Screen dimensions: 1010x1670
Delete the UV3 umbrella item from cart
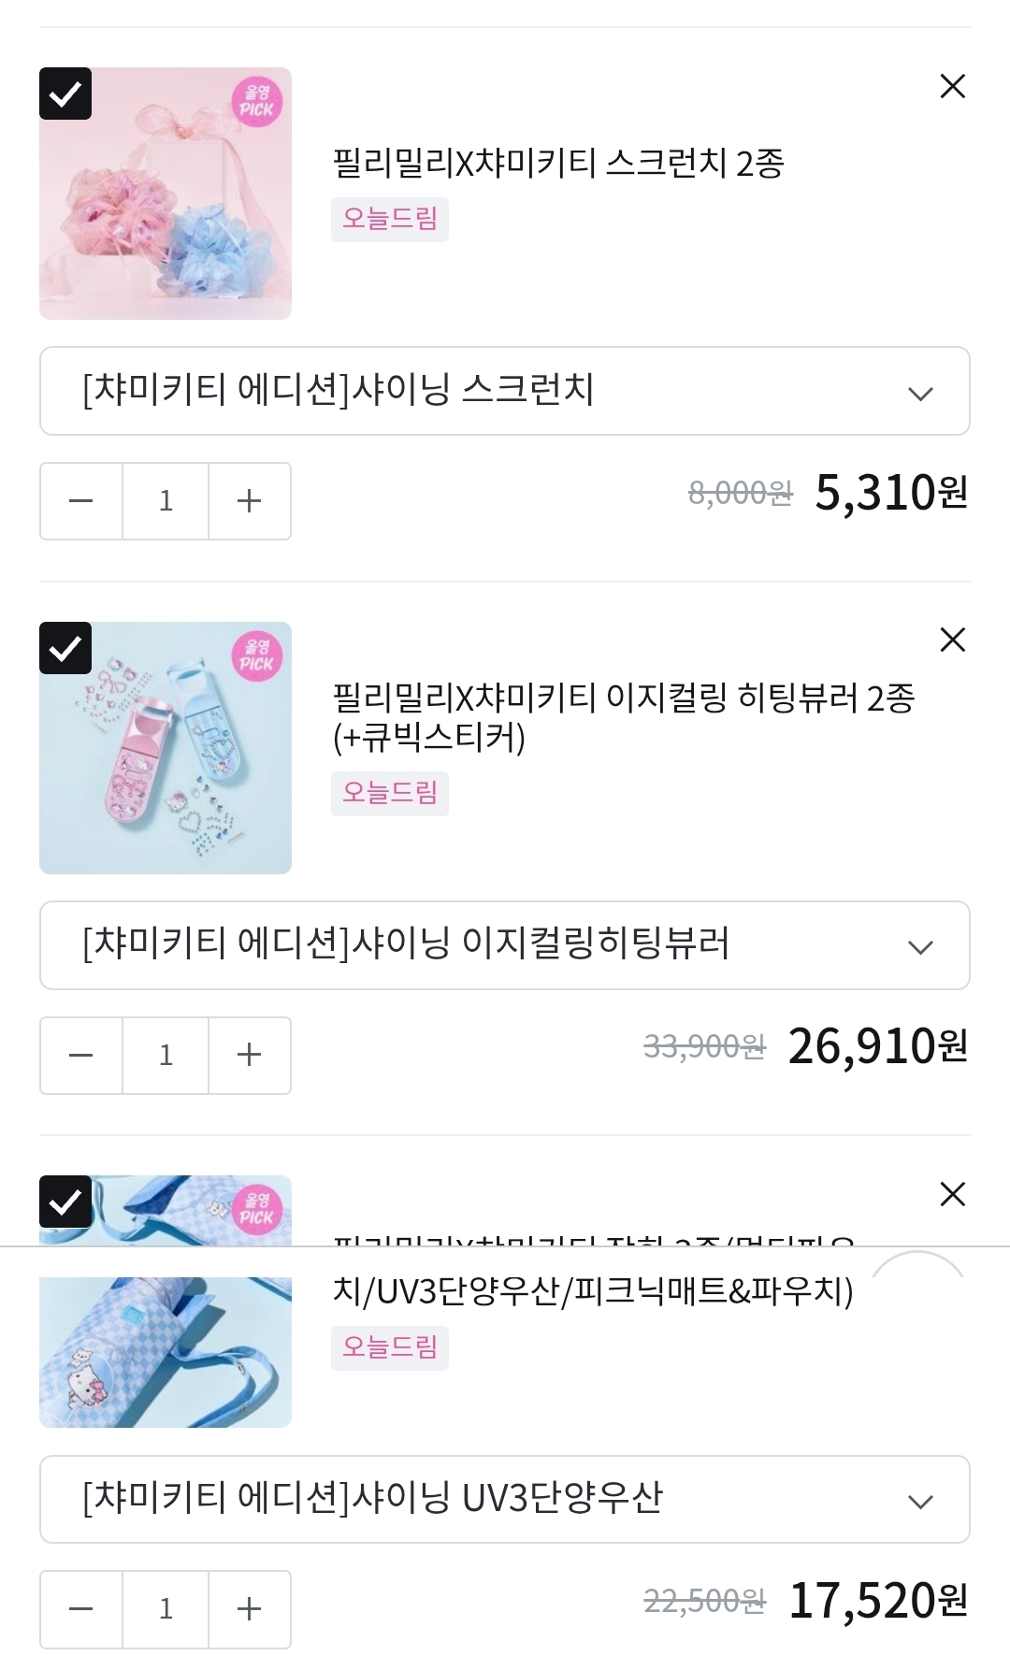click(952, 1194)
